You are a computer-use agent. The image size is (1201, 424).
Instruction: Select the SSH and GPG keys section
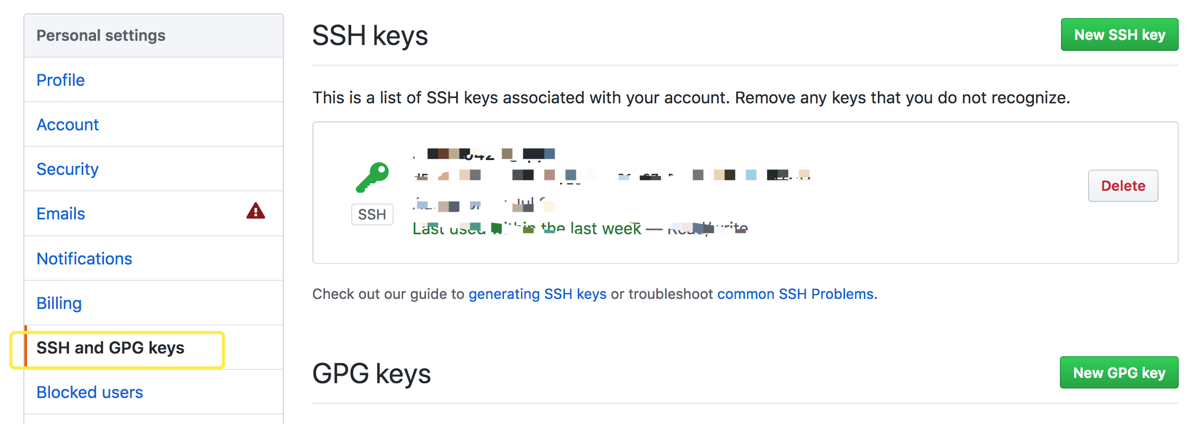pos(111,348)
